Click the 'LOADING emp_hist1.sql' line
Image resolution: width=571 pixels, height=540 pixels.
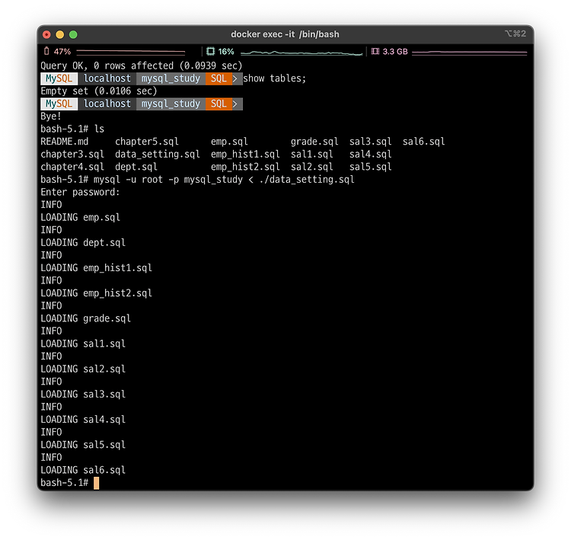(x=96, y=268)
